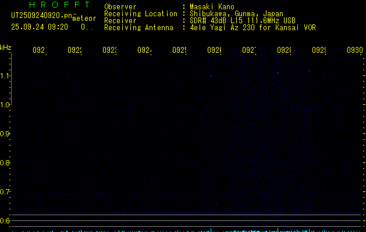This screenshot has width=366, height=232.
Task: Click the 0.7 frequency axis label
Action: [x=4, y=191]
